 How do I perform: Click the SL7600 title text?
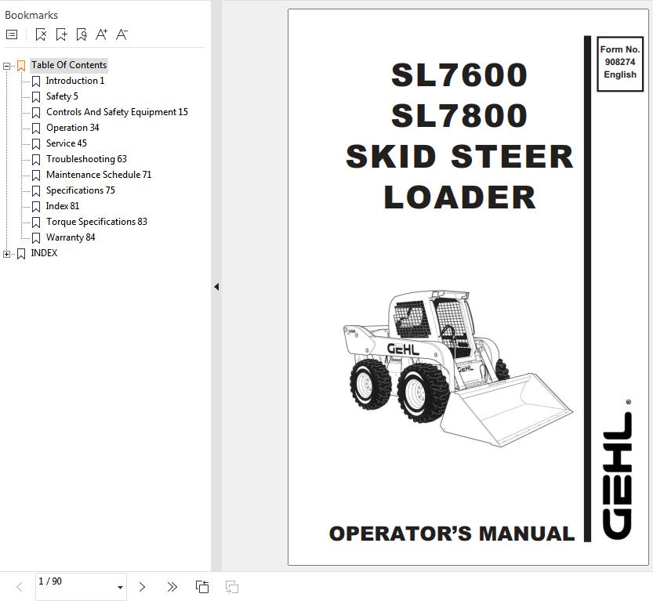click(459, 75)
